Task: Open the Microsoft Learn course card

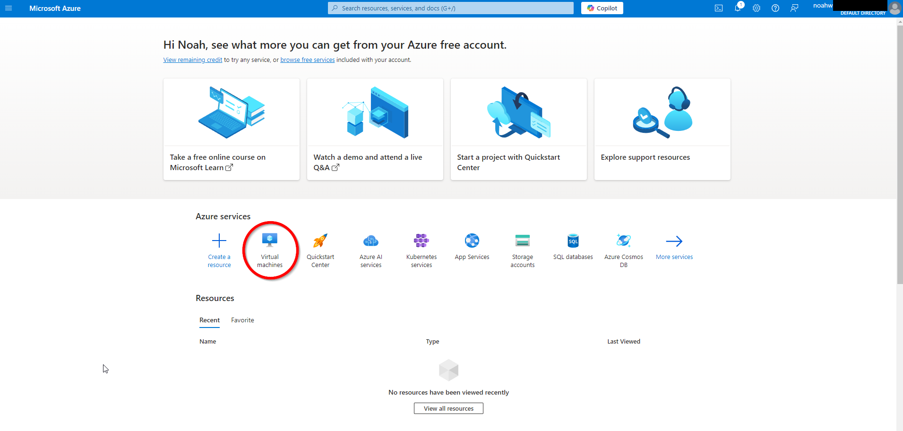Action: 232,129
